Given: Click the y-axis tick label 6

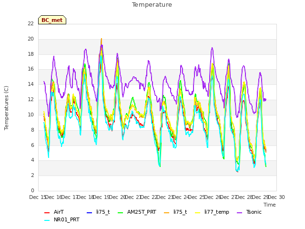Looking at the screenshot, I should coord(32,145).
